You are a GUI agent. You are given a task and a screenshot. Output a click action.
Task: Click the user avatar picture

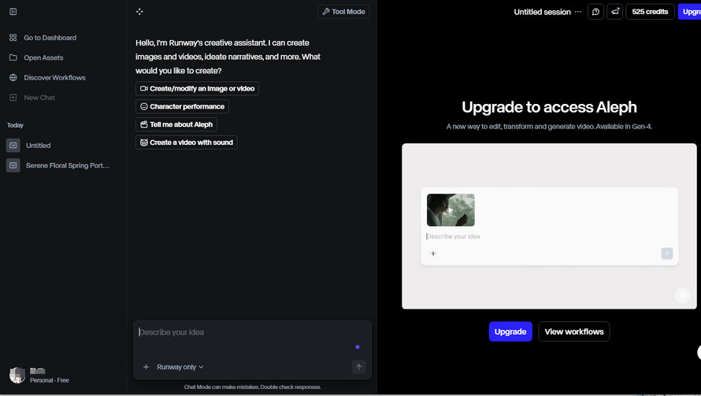coord(17,376)
